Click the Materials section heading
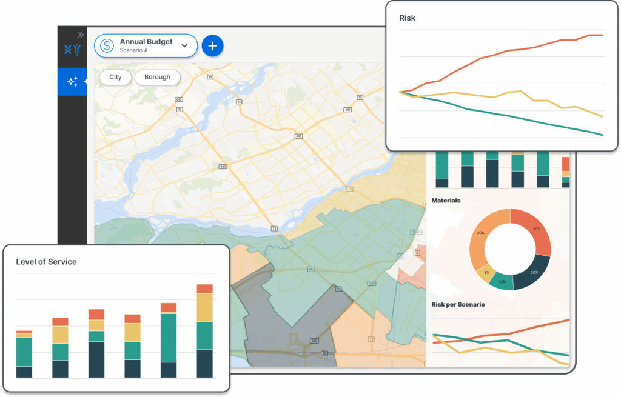Viewport: 621px width, 397px height. tap(446, 201)
